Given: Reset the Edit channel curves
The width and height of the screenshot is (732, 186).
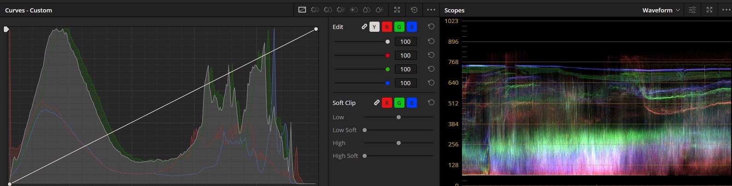Looking at the screenshot, I should [431, 27].
